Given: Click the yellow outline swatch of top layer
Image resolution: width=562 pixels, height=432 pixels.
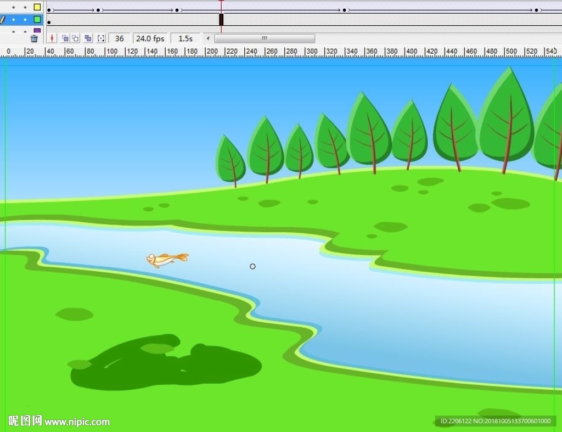Looking at the screenshot, I should click(x=37, y=7).
